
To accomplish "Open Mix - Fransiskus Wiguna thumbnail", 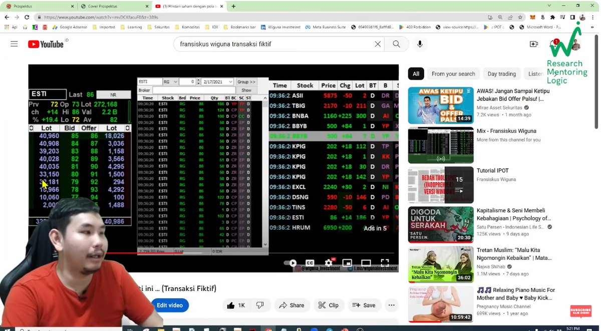I will (x=441, y=145).
